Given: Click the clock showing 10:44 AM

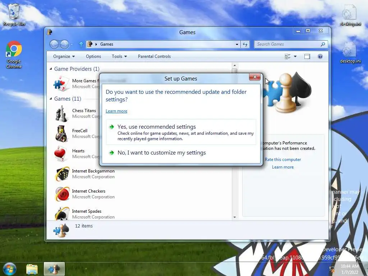Looking at the screenshot, I should tap(349, 266).
